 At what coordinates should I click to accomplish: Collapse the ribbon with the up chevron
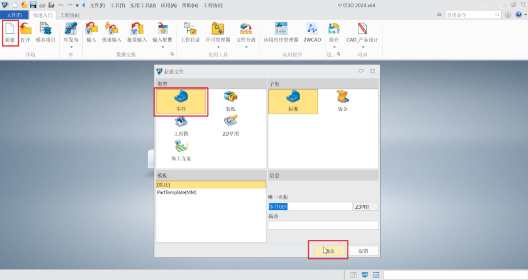[439, 15]
